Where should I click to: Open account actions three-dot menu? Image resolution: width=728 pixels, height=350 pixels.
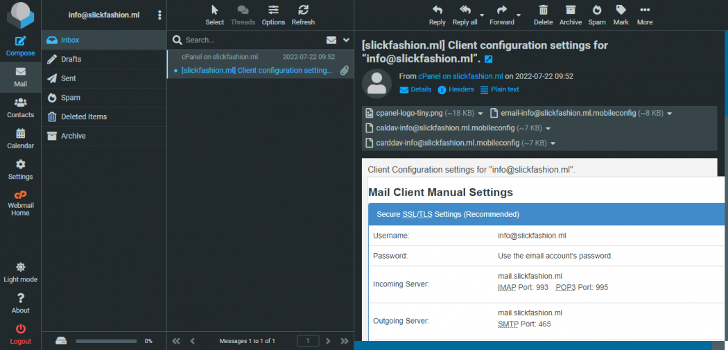click(x=159, y=15)
